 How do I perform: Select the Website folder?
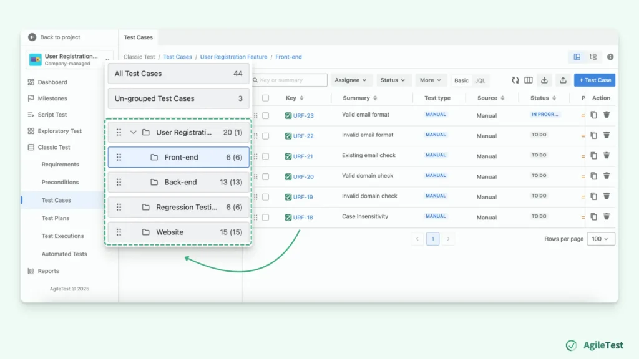(178, 232)
